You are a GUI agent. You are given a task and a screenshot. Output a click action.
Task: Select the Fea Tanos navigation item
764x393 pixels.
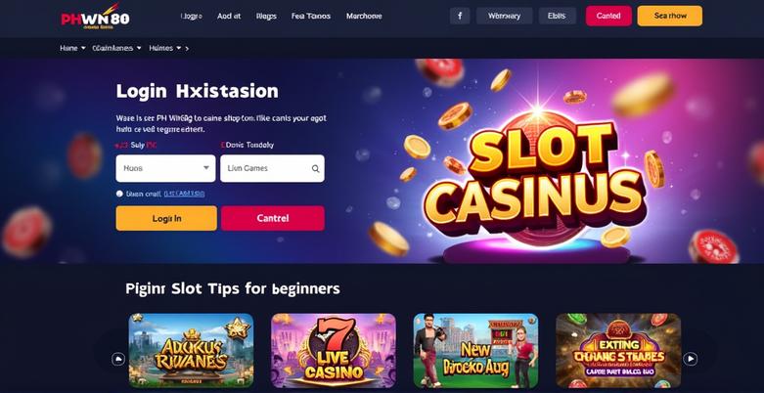tap(311, 16)
